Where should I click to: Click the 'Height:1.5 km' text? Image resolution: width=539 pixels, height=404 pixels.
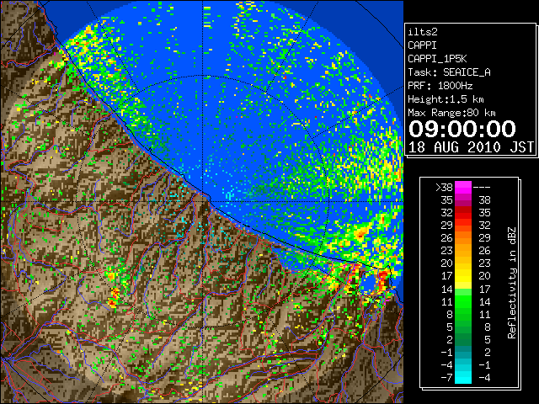pos(446,99)
